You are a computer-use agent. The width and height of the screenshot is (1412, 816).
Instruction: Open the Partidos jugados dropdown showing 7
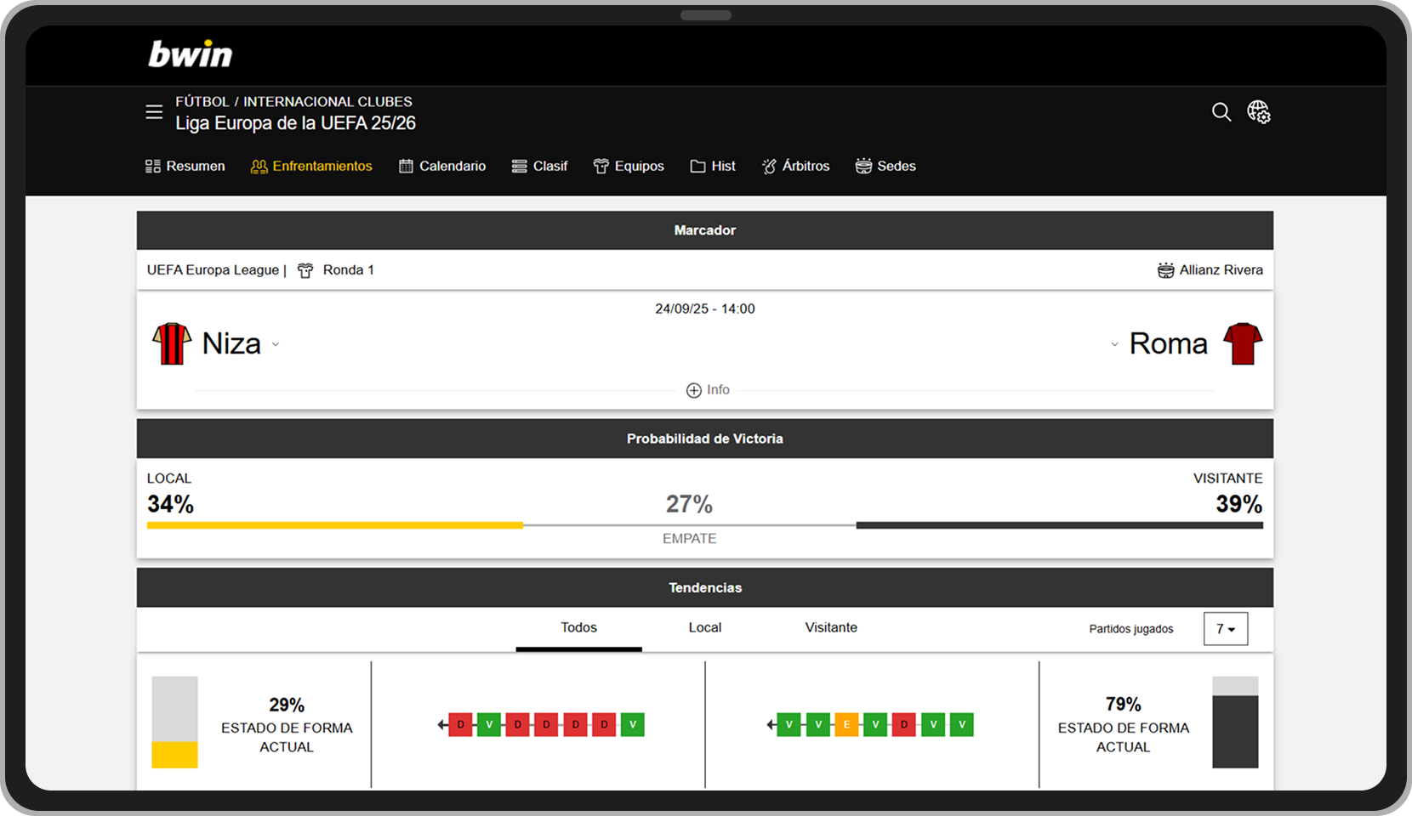pos(1226,629)
